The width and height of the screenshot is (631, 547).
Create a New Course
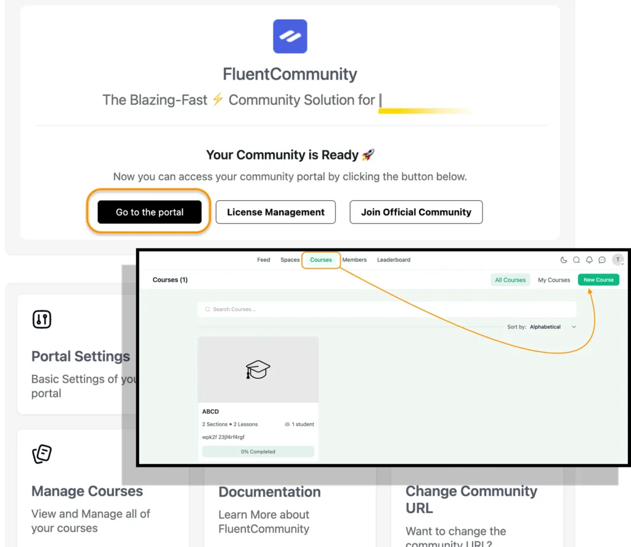[x=598, y=280]
